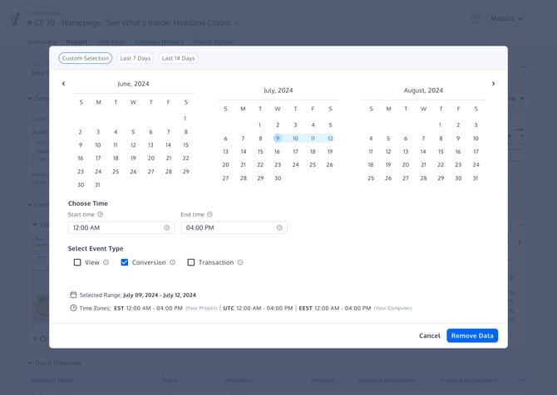Open the clock picker in End time field
The image size is (557, 395).
click(x=279, y=227)
